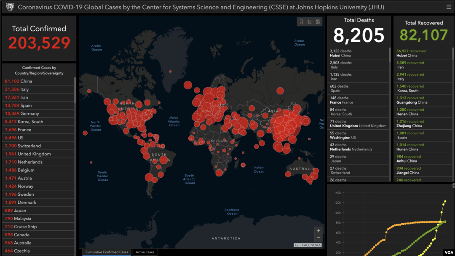Show the map legend list icon

pos(310,22)
